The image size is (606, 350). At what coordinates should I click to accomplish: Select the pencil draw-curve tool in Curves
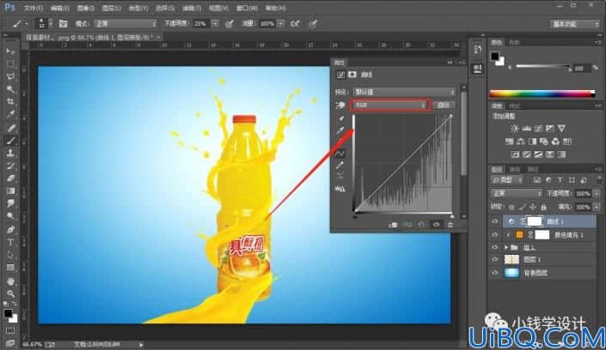click(340, 166)
